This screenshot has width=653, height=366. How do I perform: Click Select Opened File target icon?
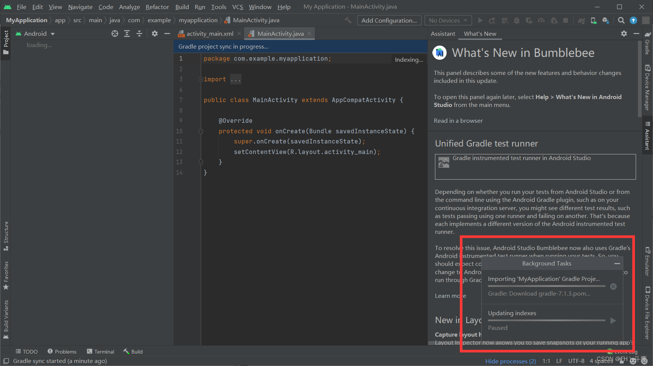115,34
